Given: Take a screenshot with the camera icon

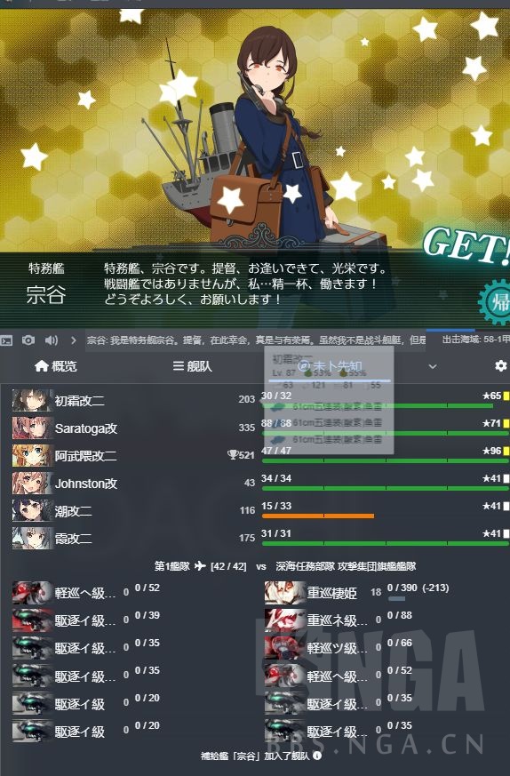Looking at the screenshot, I should pos(28,340).
